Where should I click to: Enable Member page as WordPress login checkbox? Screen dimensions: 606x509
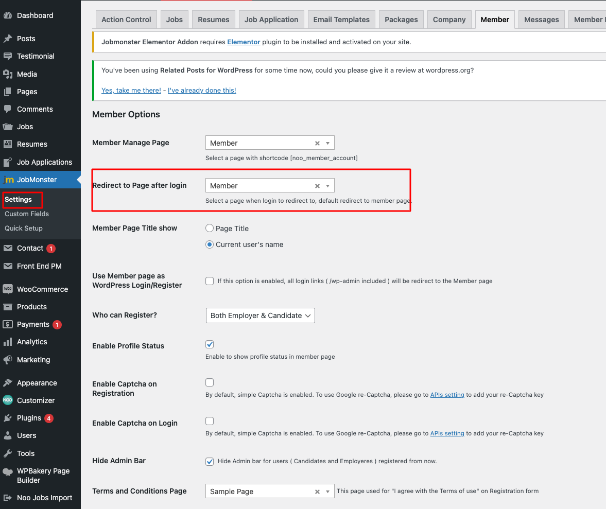click(210, 281)
